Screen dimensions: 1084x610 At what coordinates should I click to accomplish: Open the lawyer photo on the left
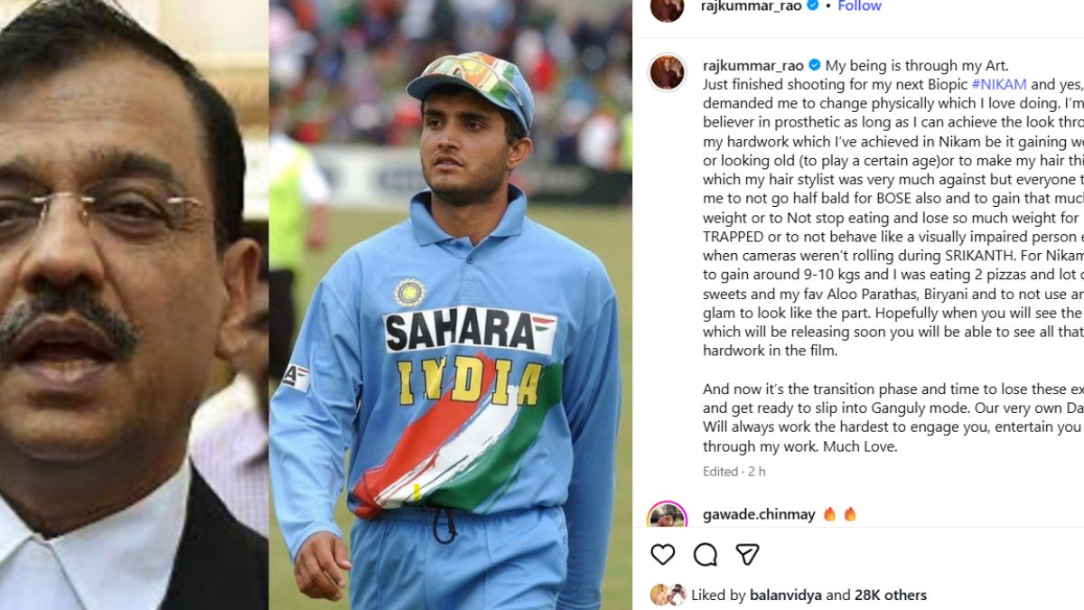tap(134, 305)
